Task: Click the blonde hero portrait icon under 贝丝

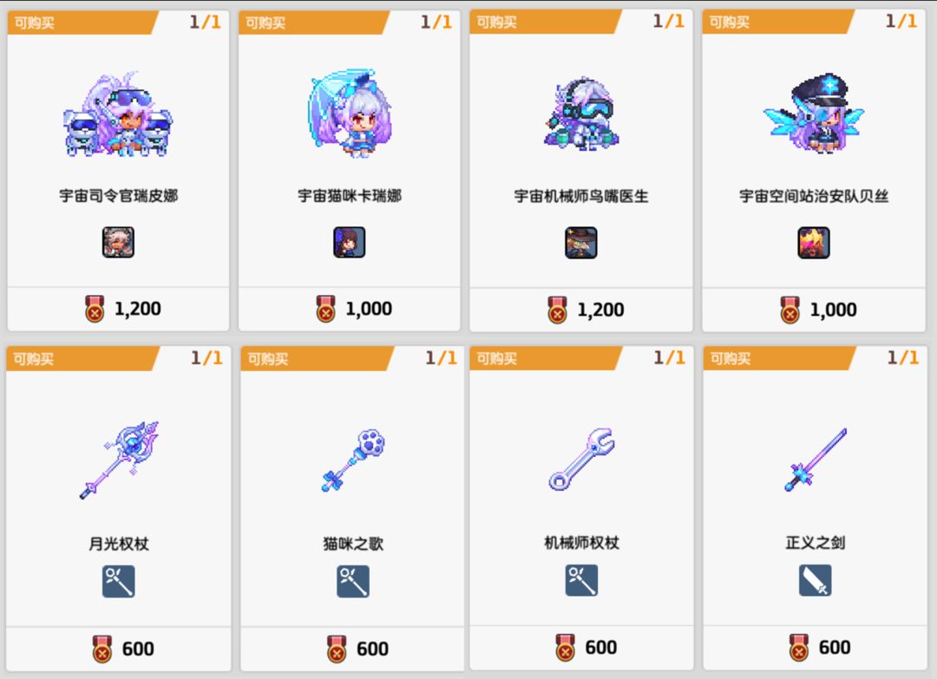Action: pos(814,243)
